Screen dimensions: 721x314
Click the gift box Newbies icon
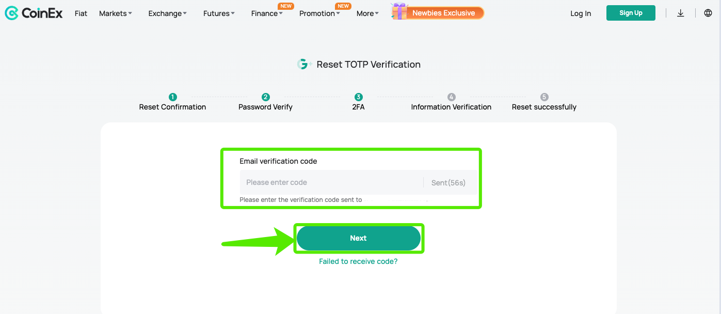[x=399, y=11]
